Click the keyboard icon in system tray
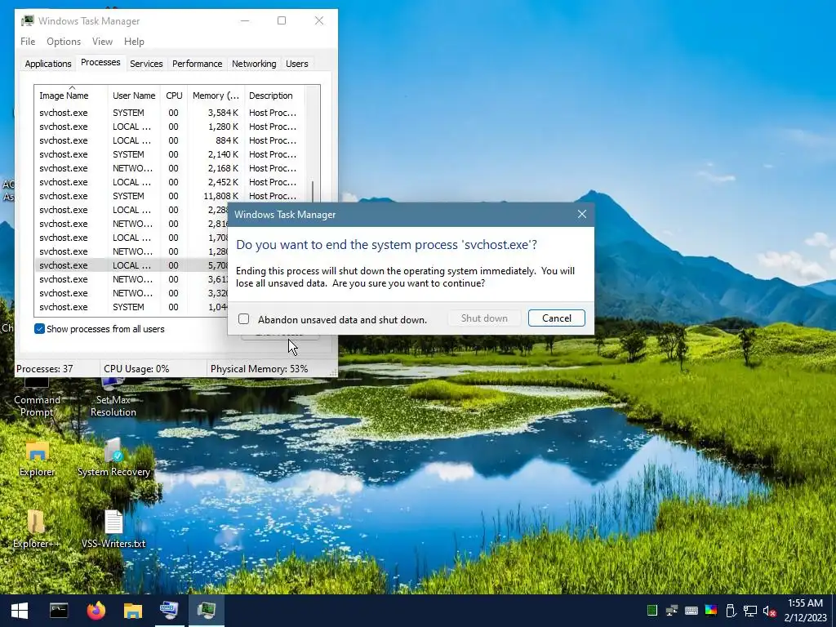The image size is (836, 627). point(691,611)
